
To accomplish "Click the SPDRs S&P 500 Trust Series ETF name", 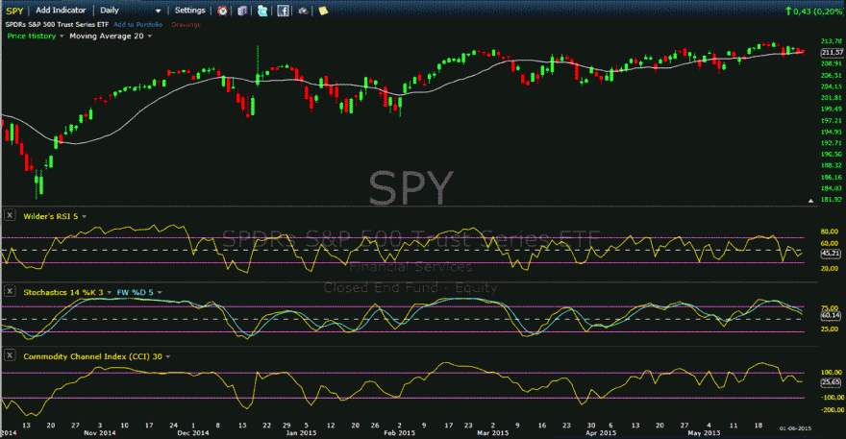I will tap(57, 24).
